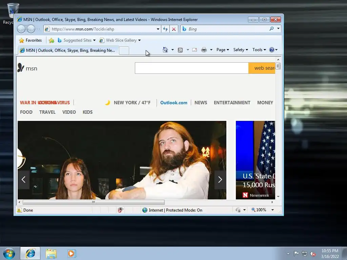
Task: Click the Bing search magnifier icon
Action: tap(271, 29)
